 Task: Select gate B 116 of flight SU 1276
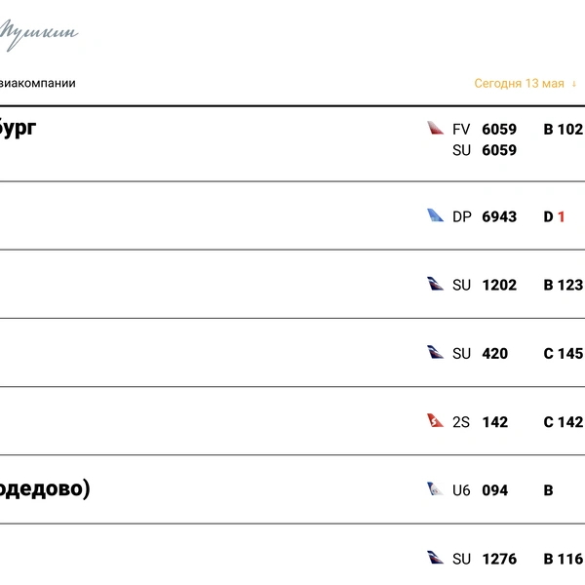click(x=564, y=559)
